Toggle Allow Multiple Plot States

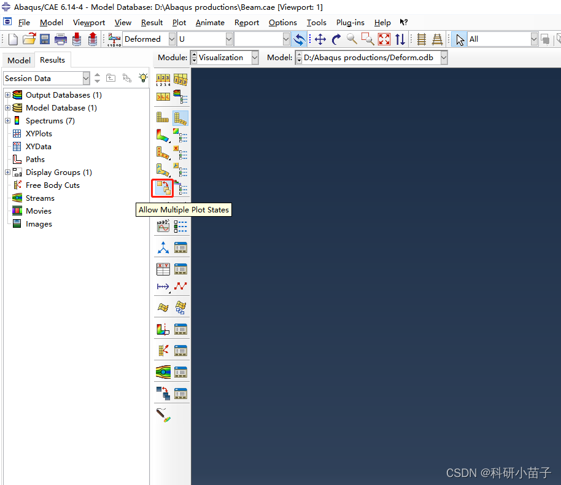(163, 188)
